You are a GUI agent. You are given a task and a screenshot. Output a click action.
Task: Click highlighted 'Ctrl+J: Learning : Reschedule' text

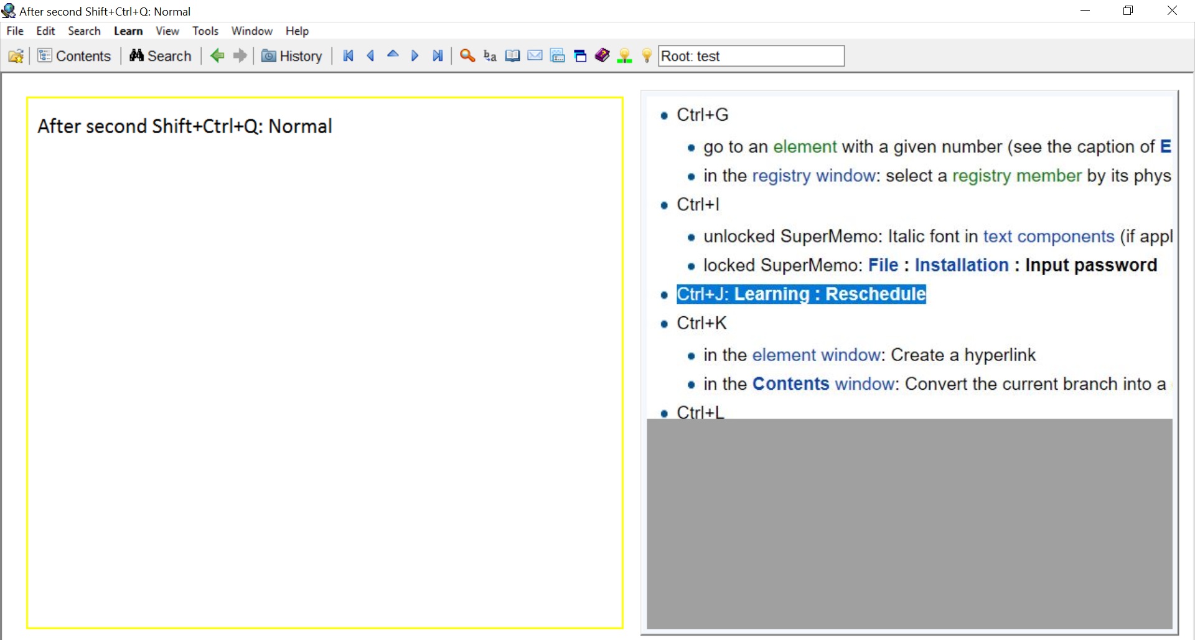pos(802,294)
